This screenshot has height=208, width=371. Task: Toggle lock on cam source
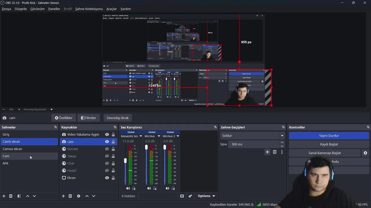pyautogui.click(x=113, y=142)
